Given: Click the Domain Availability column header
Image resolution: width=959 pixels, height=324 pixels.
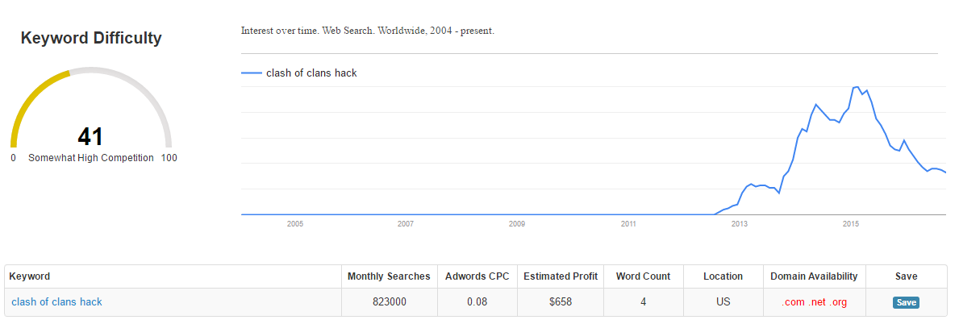Looking at the screenshot, I should [814, 276].
